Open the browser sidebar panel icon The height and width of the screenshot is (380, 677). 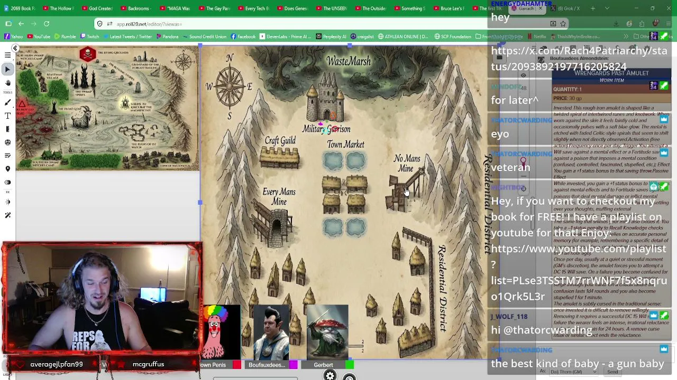(8, 24)
